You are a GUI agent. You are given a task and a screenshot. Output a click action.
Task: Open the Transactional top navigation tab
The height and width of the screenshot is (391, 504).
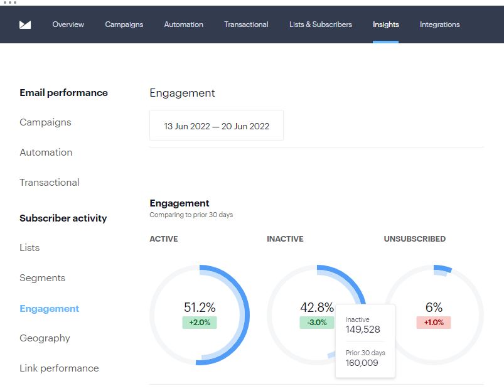(246, 24)
